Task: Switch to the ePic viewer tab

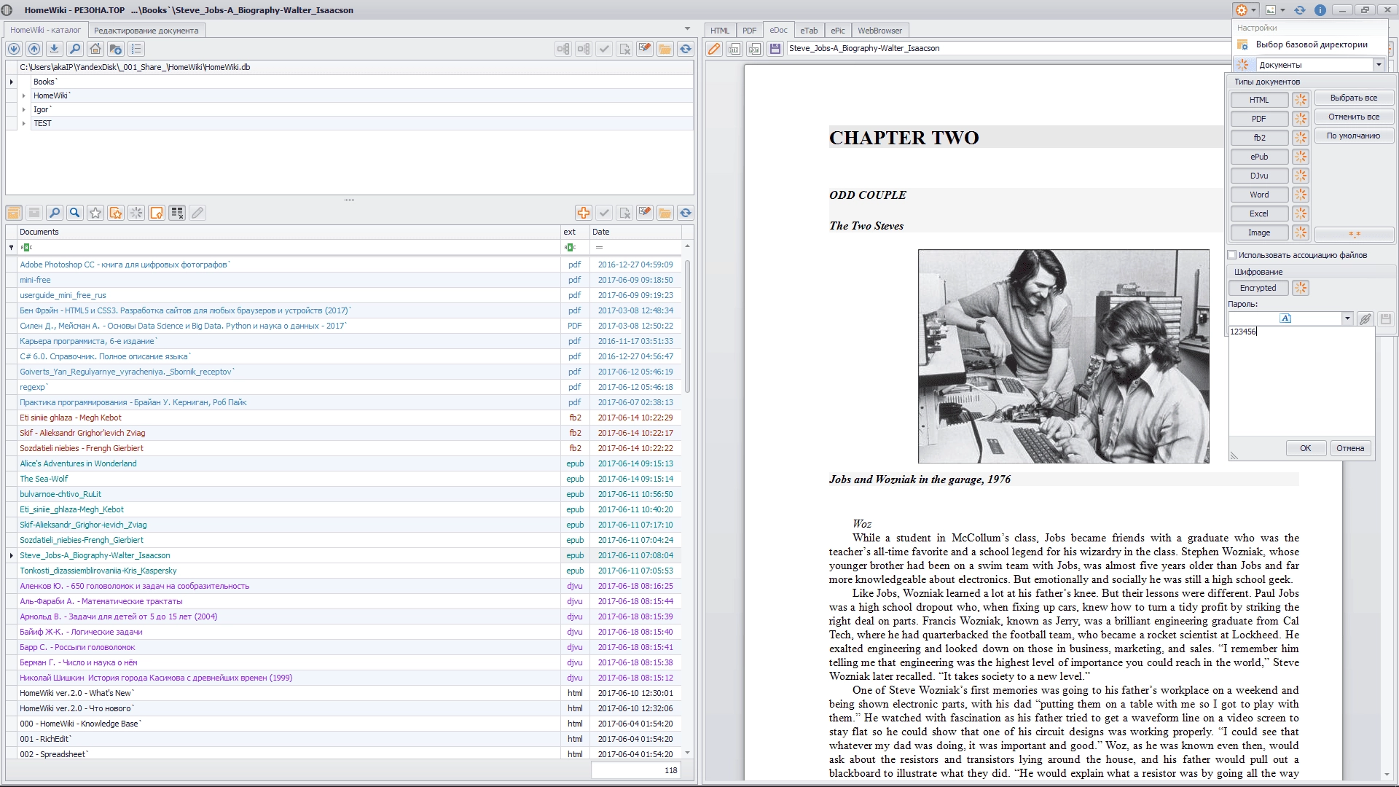Action: pos(838,31)
